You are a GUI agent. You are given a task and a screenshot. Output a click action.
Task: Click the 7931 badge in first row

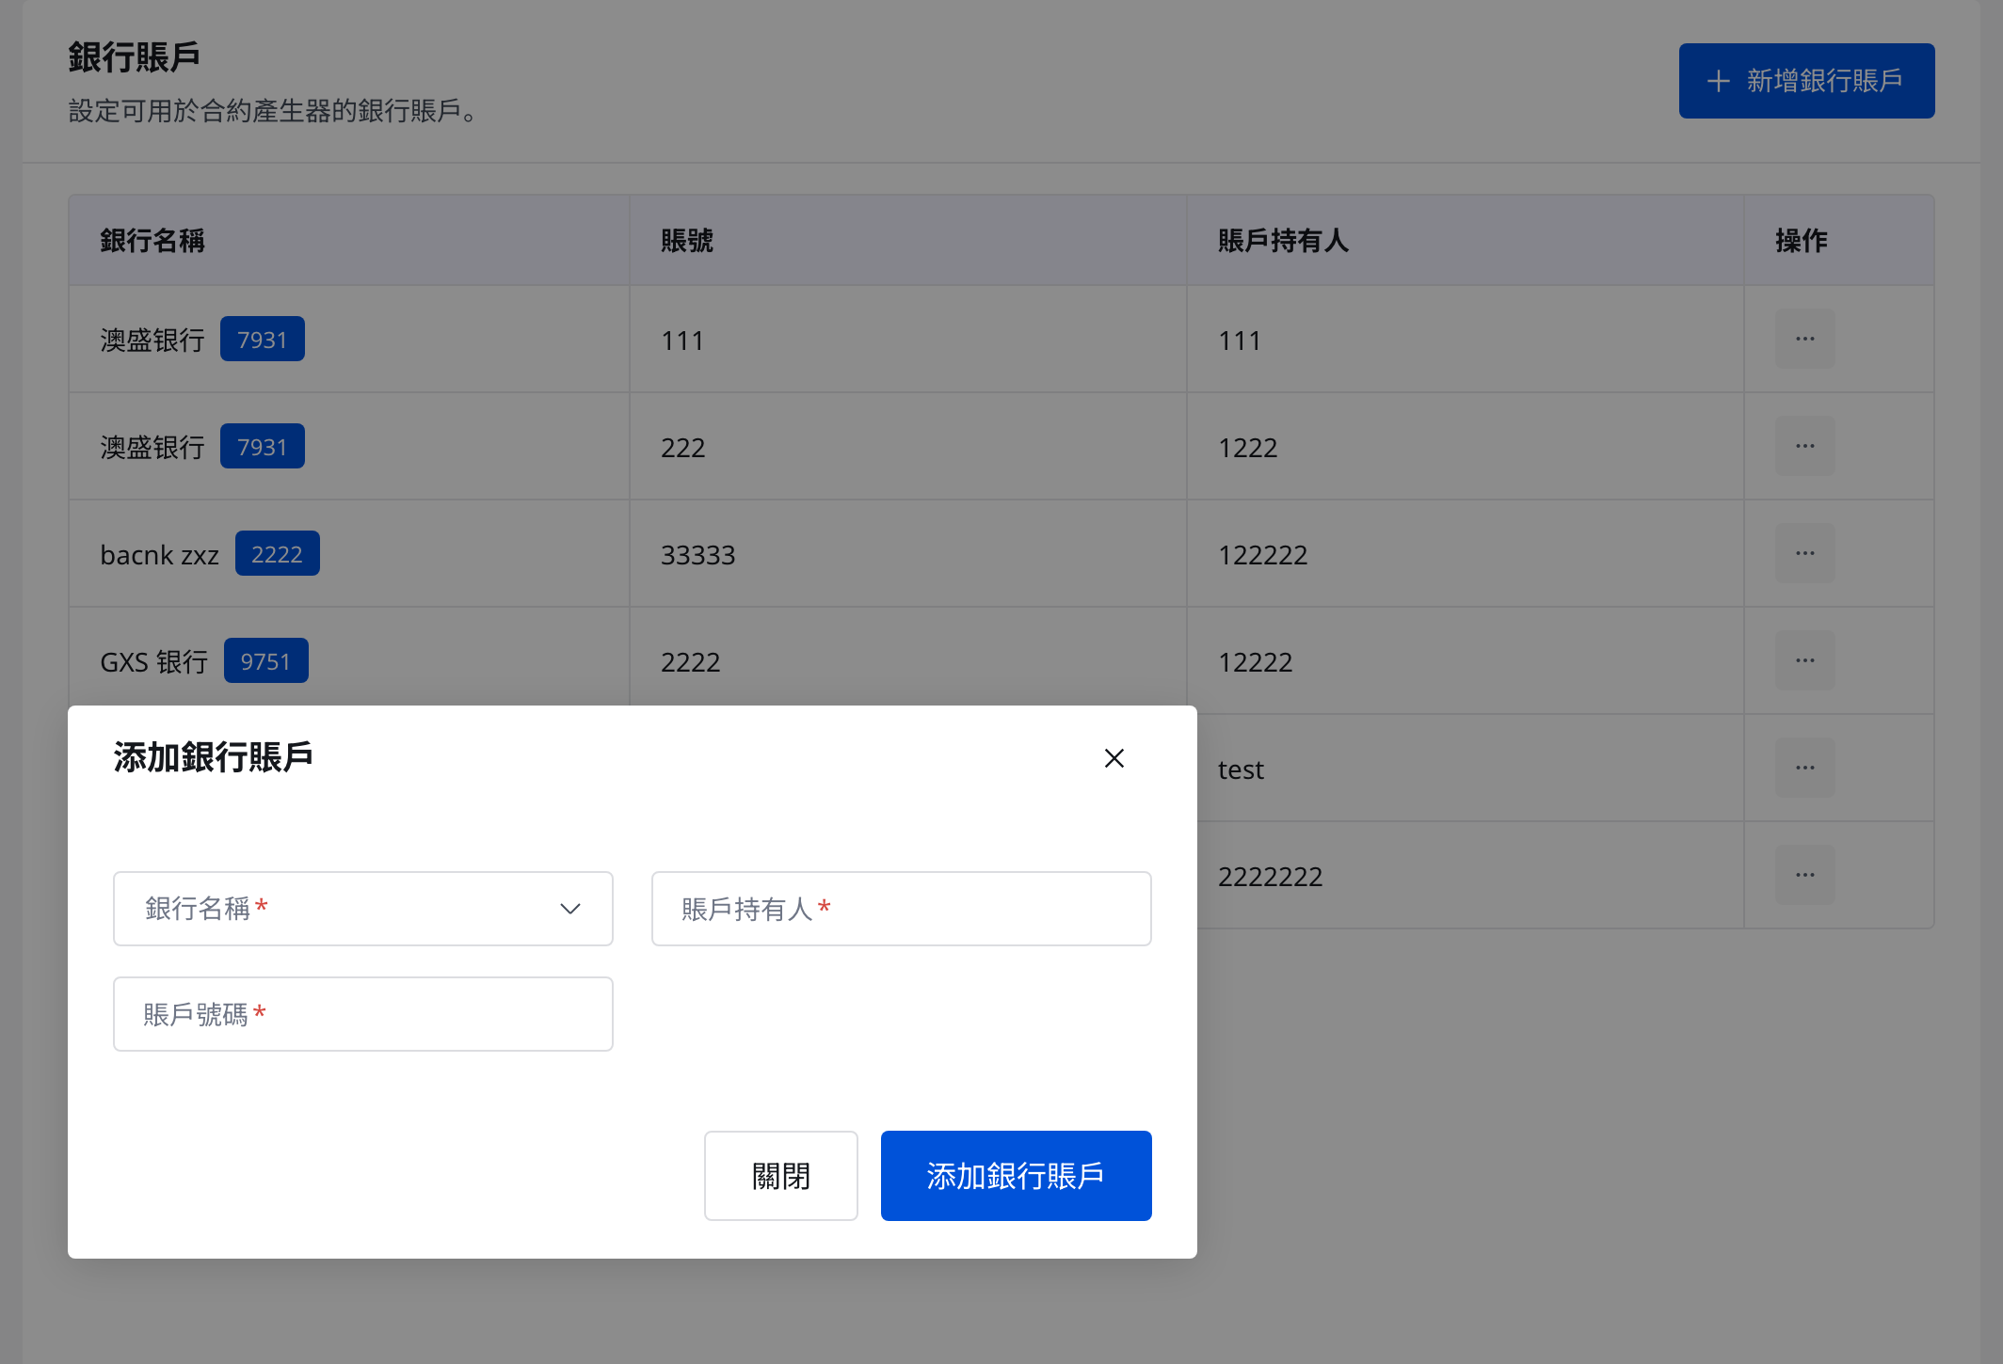263,340
